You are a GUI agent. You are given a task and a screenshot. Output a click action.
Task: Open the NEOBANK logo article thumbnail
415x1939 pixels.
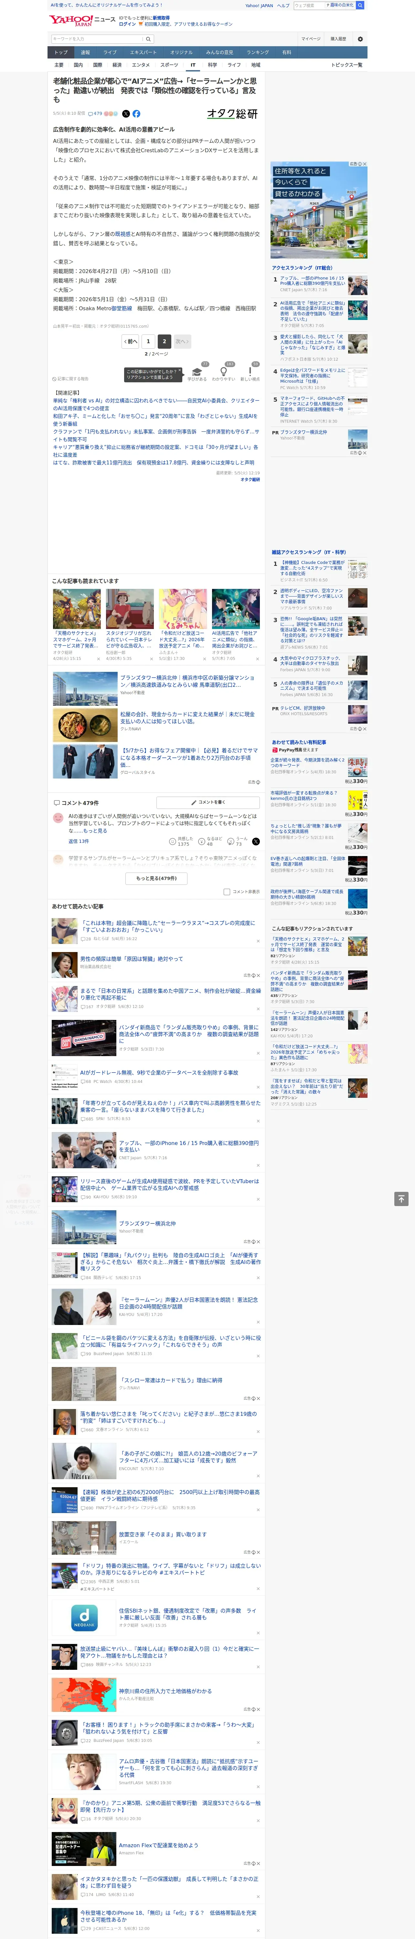(84, 1617)
